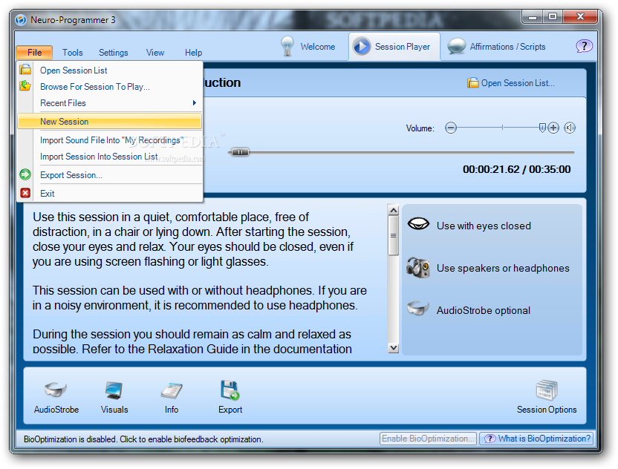Image resolution: width=618 pixels, height=469 pixels.
Task: Click the volume slider handle
Action: tap(542, 128)
